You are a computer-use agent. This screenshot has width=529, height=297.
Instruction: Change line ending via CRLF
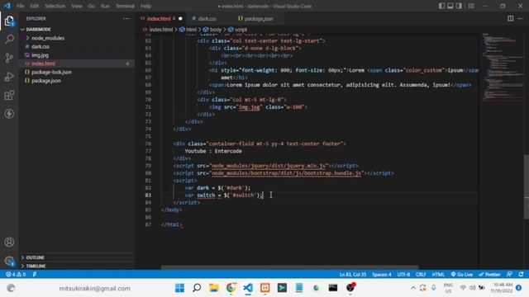coord(421,275)
